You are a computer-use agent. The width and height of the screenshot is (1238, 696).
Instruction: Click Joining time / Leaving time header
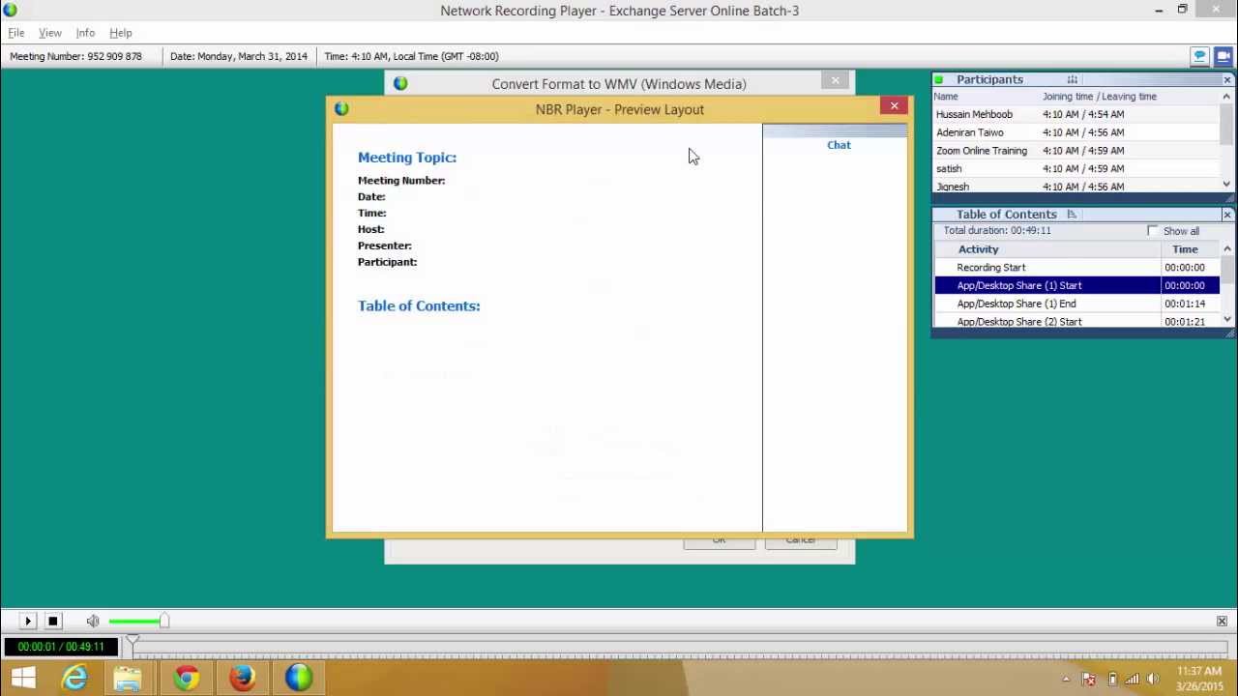pos(1100,97)
